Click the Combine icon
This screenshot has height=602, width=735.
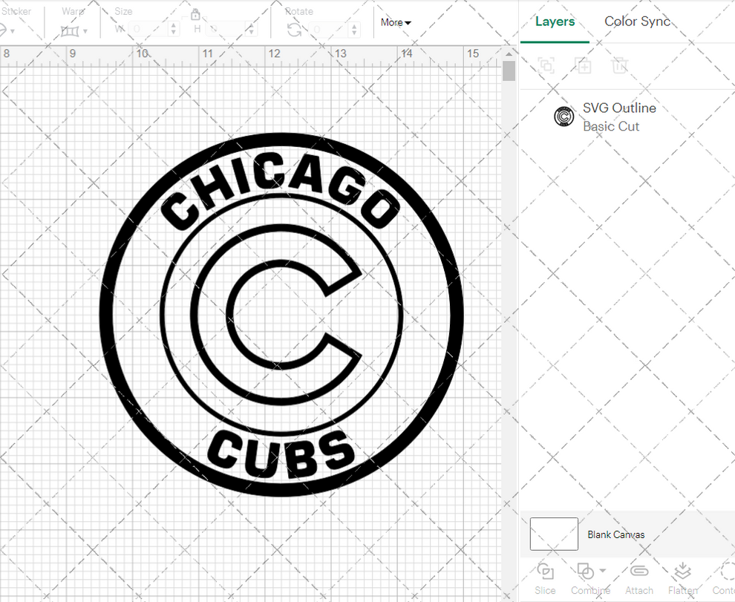587,572
